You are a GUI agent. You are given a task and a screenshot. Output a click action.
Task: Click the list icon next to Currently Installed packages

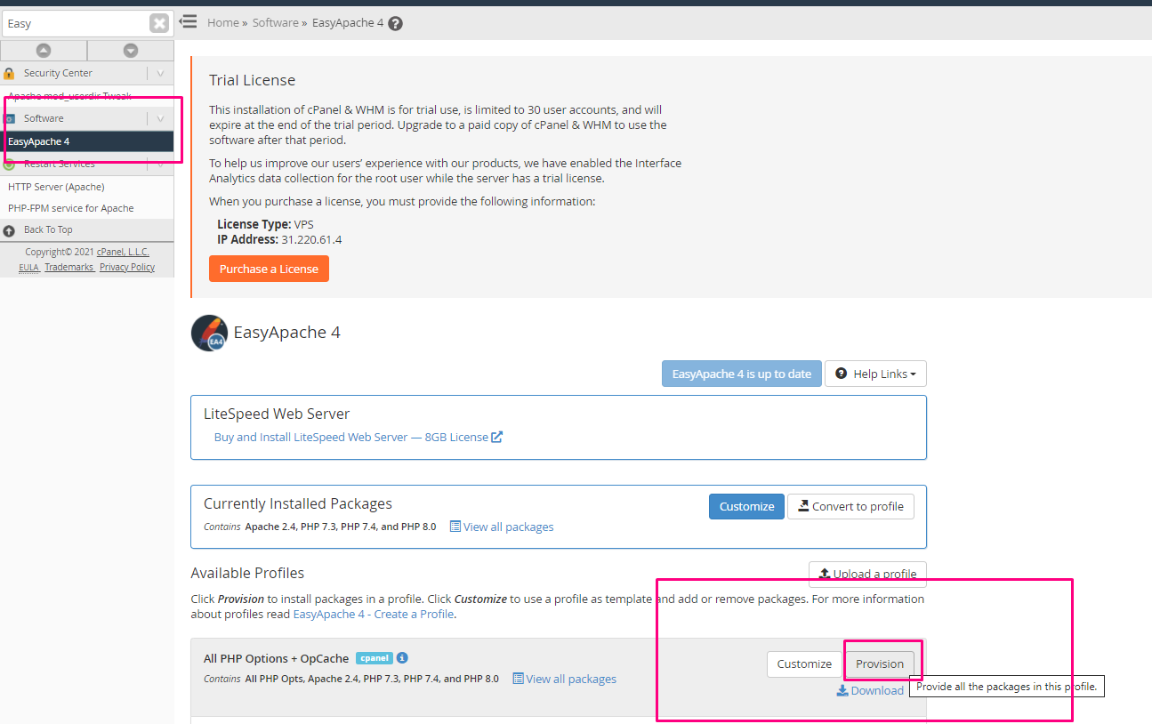455,527
